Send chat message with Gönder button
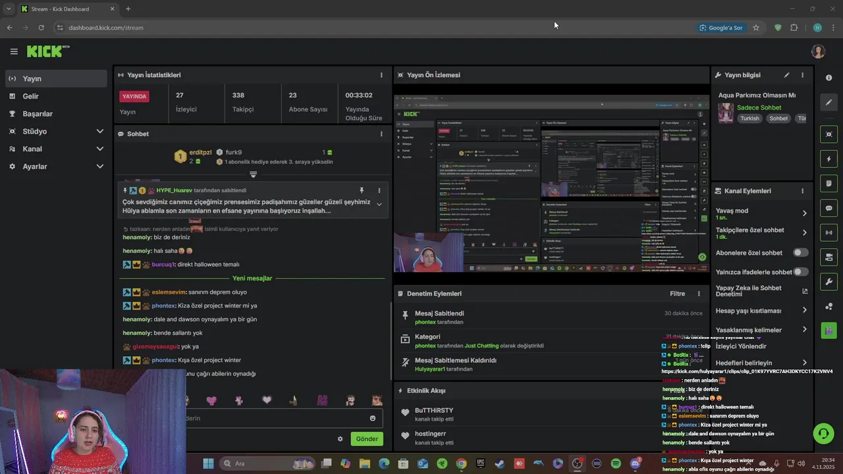 367,439
